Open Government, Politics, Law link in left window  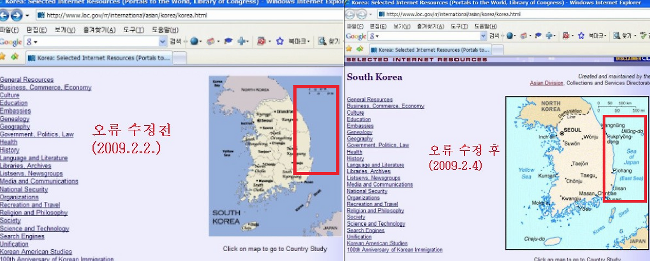click(x=37, y=134)
